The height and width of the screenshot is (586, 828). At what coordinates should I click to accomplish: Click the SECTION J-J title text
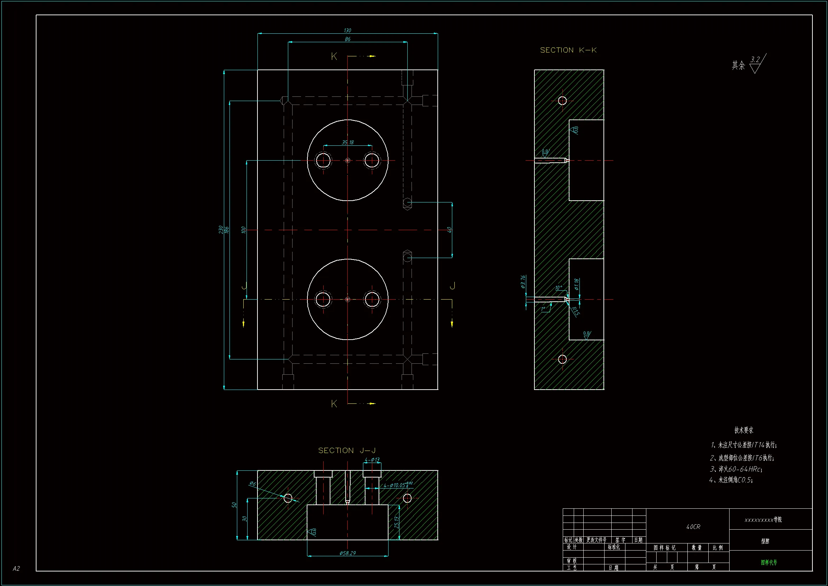[x=347, y=451]
